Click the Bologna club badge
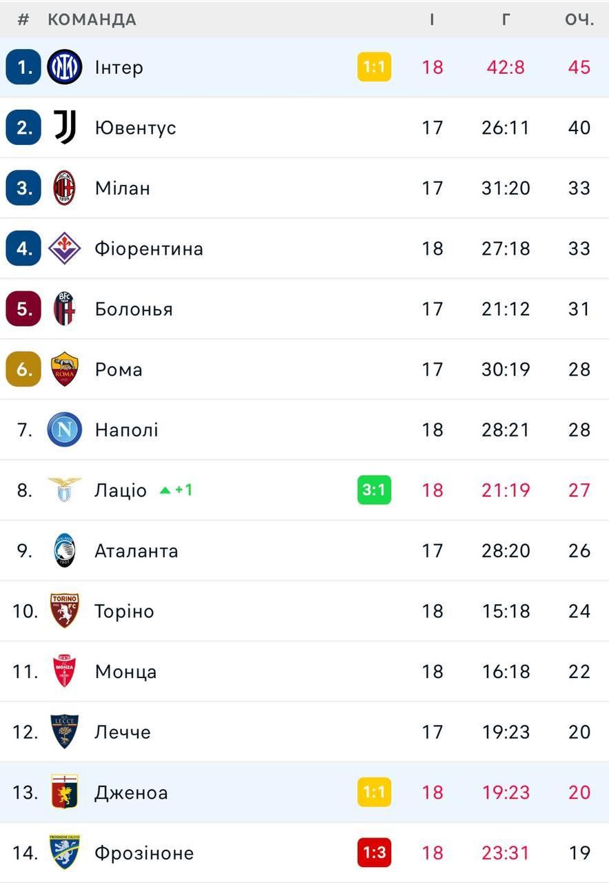Image resolution: width=609 pixels, height=883 pixels. (x=65, y=309)
